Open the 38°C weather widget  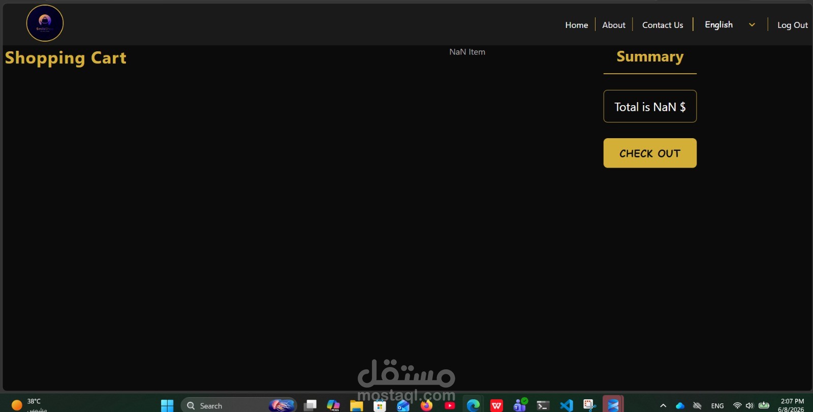[x=29, y=405]
